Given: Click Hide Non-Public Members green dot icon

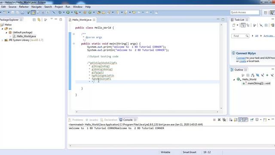Looking at the screenshot, I should tap(267, 75).
